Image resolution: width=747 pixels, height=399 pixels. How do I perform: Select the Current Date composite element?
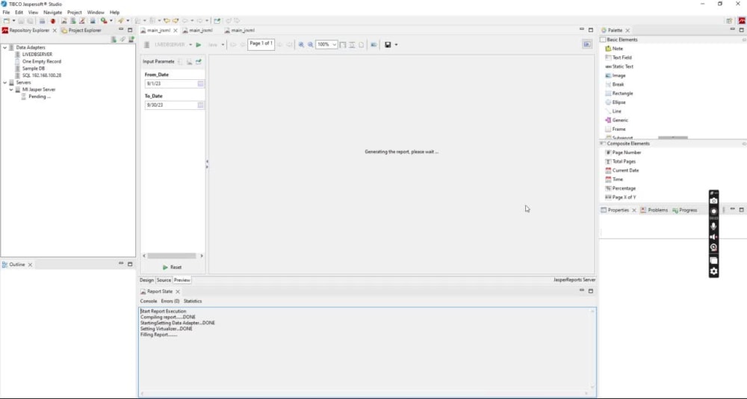pos(622,170)
